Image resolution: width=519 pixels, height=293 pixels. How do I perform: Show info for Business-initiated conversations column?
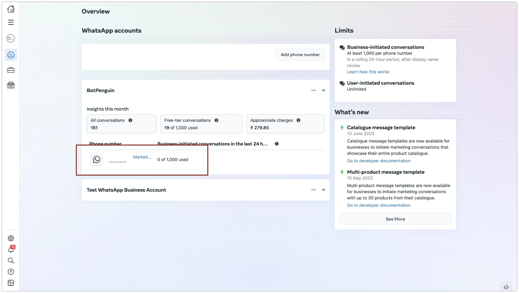pyautogui.click(x=277, y=144)
